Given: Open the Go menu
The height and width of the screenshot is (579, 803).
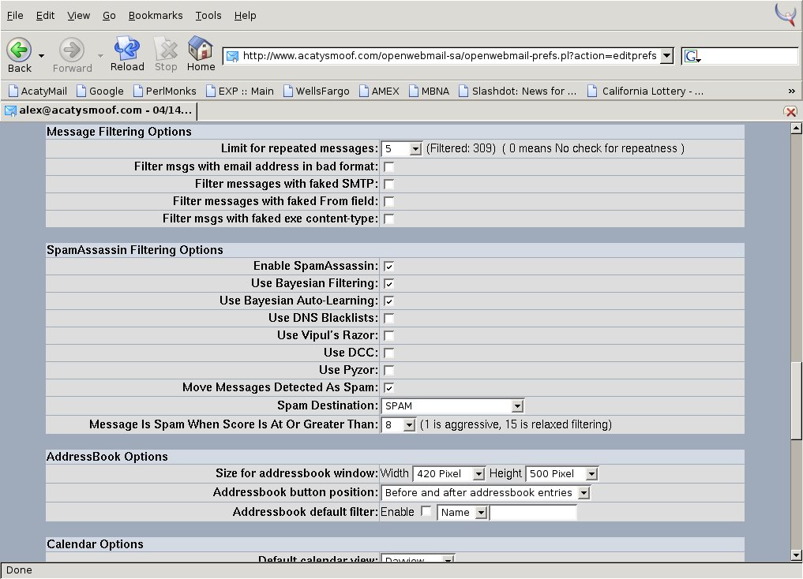Looking at the screenshot, I should tap(109, 15).
